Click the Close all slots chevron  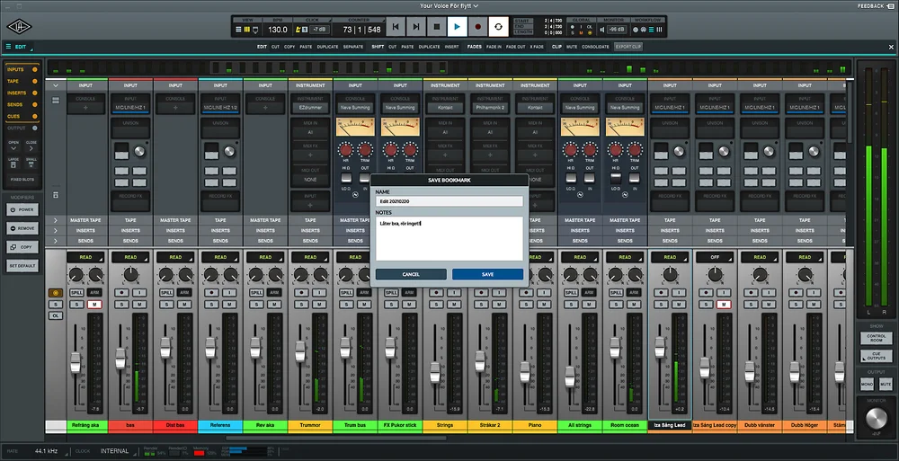click(31, 148)
